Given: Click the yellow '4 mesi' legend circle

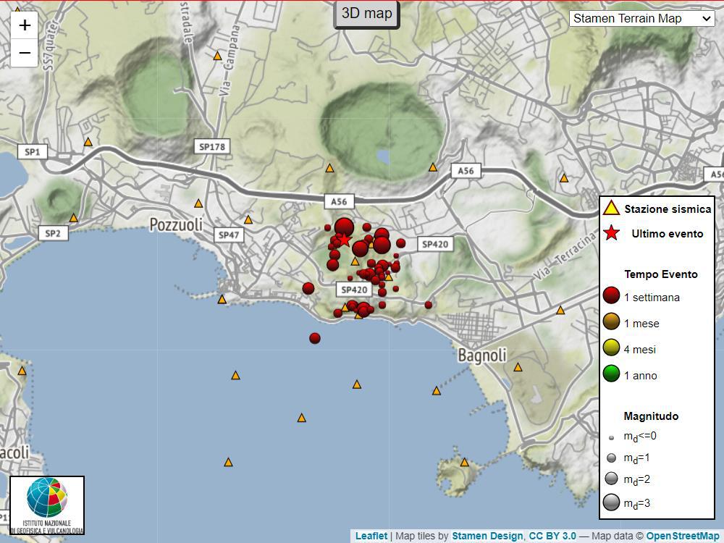Looking at the screenshot, I should (612, 348).
